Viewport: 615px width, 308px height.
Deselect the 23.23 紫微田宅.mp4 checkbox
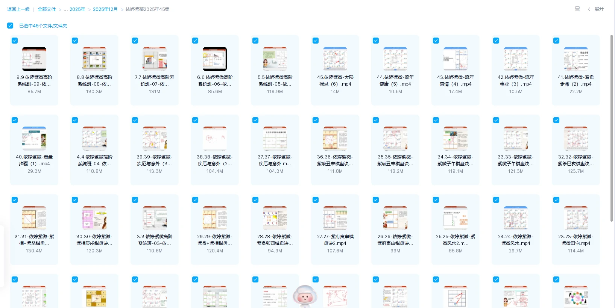coord(556,200)
